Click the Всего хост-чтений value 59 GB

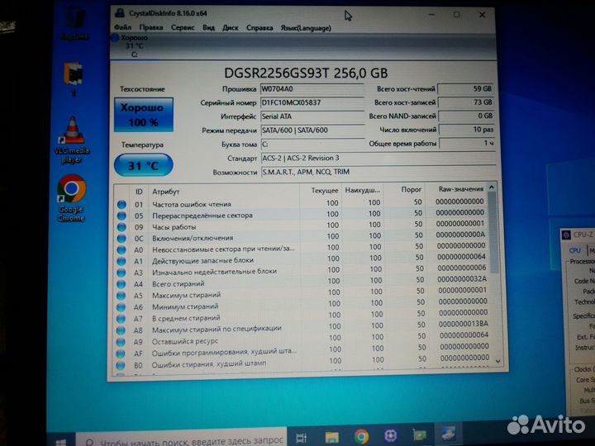(x=465, y=88)
